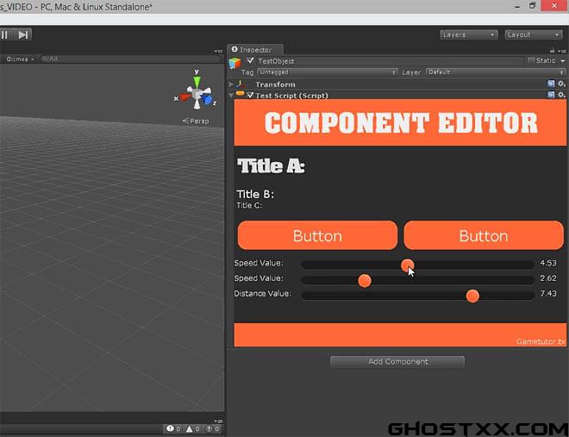This screenshot has height=437, width=569.
Task: Open the console panel options menu
Action: pyautogui.click(x=218, y=421)
